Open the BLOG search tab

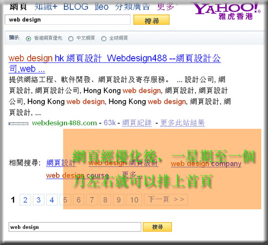click(x=76, y=7)
